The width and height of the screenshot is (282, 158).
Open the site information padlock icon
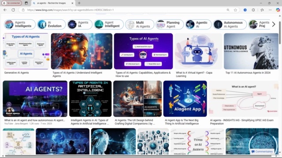23,10
